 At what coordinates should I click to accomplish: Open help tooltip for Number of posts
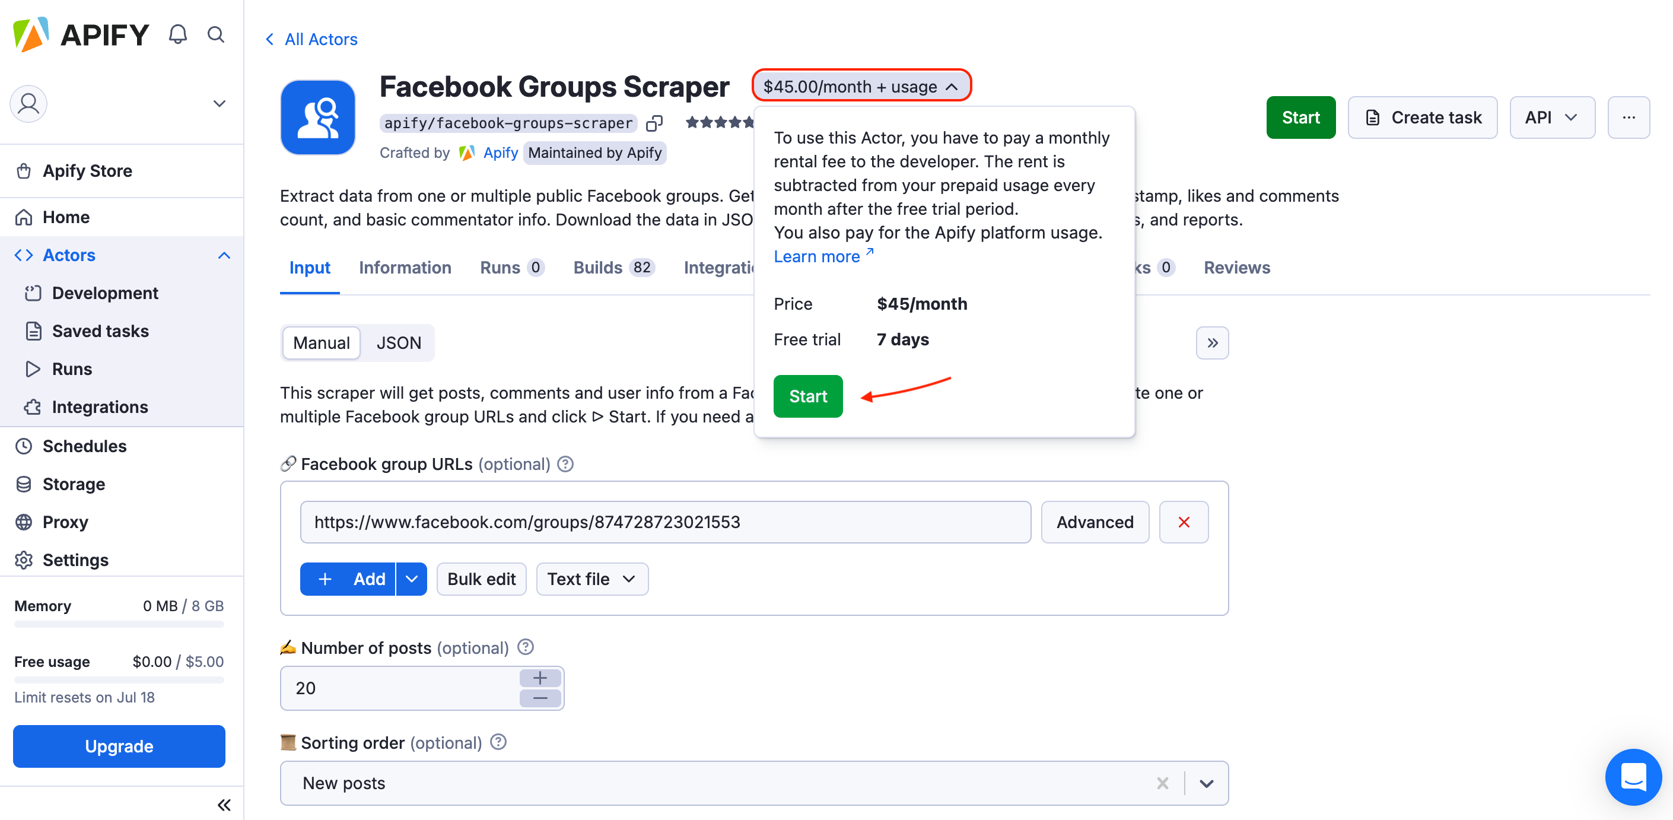[526, 647]
